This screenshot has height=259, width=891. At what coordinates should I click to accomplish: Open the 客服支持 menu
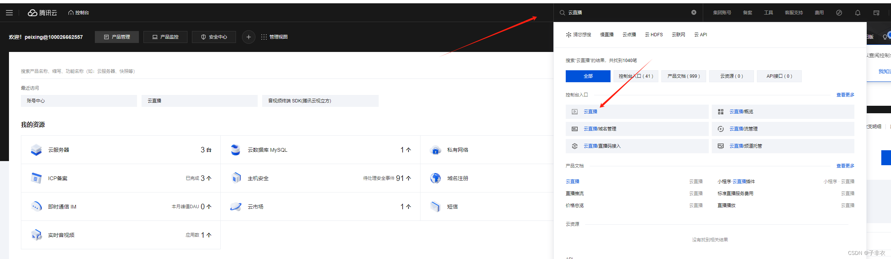coord(794,13)
